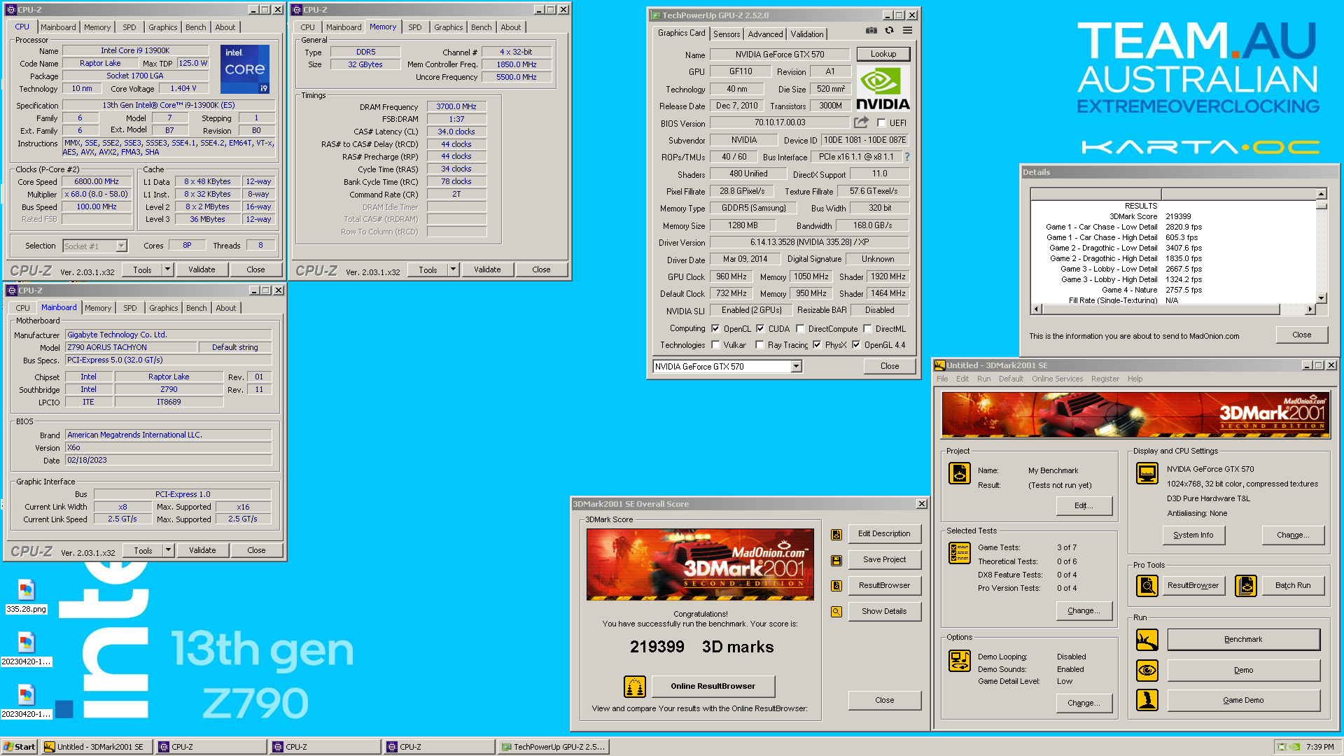Toggle UEFI checkbox in GPU-Z

(x=881, y=123)
